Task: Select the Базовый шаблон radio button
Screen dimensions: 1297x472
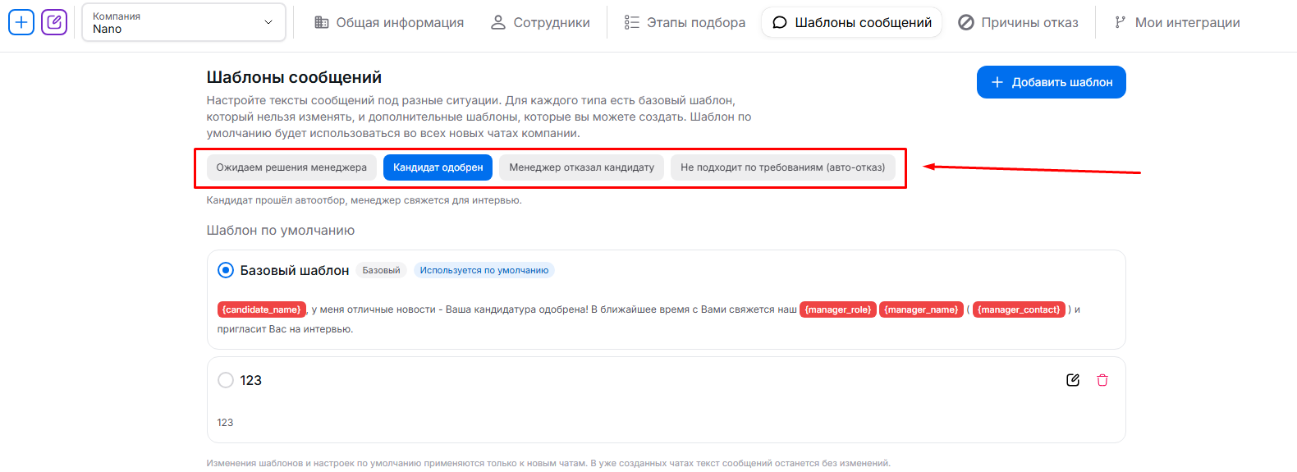Action: click(x=226, y=270)
